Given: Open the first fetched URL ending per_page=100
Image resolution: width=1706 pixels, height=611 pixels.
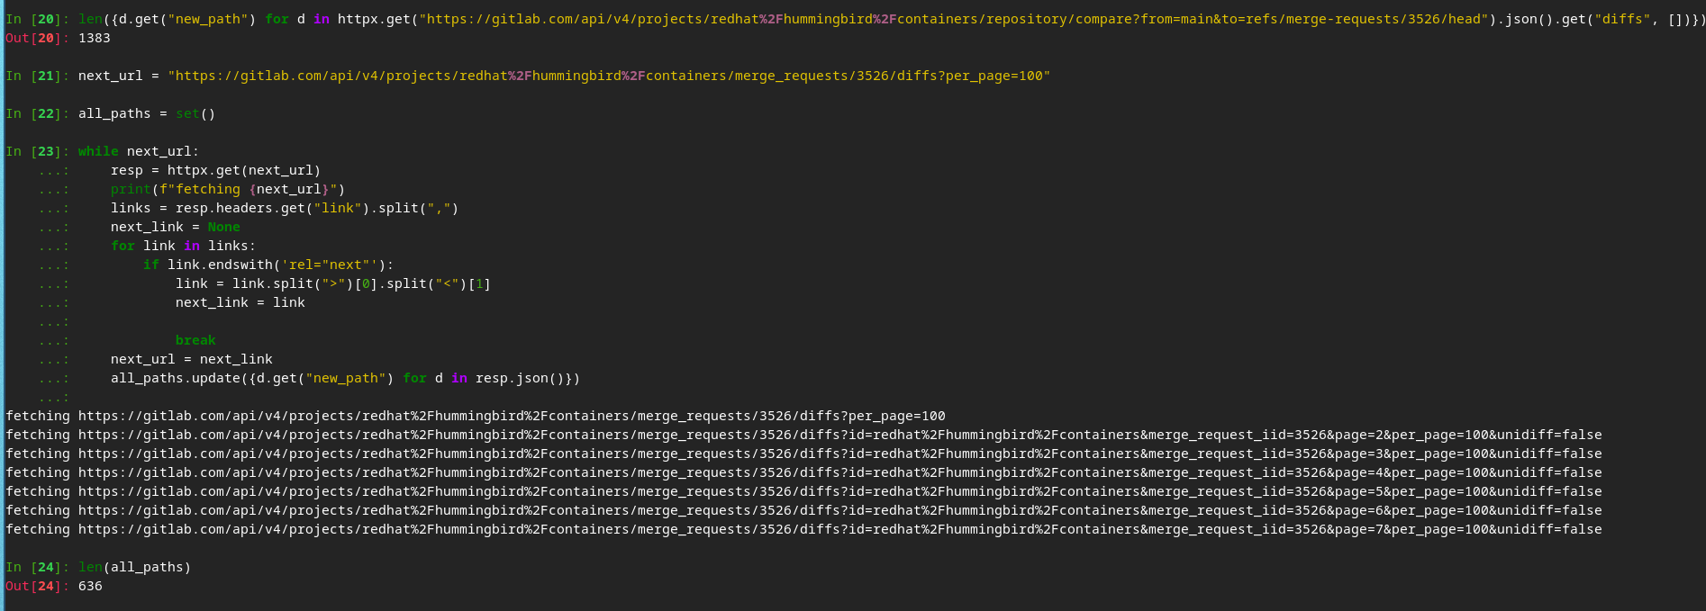Looking at the screenshot, I should 512,416.
